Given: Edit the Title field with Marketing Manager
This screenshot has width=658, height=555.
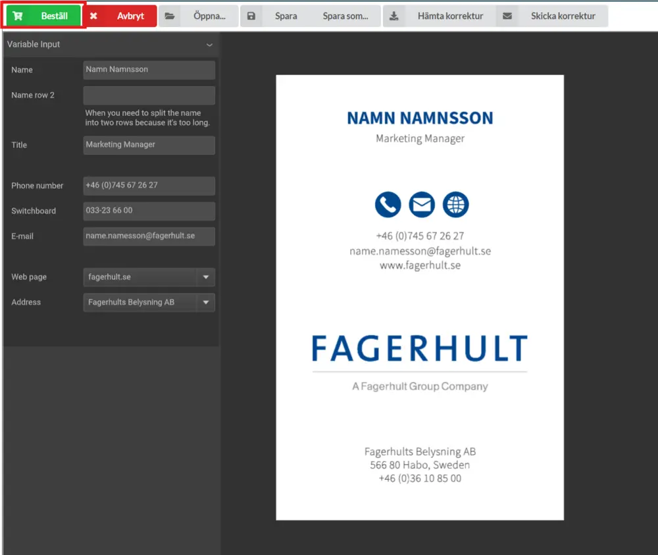Looking at the screenshot, I should coord(149,145).
